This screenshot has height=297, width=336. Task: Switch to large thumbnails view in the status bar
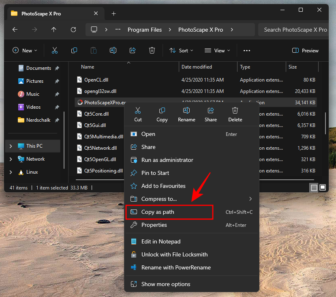tap(323, 187)
